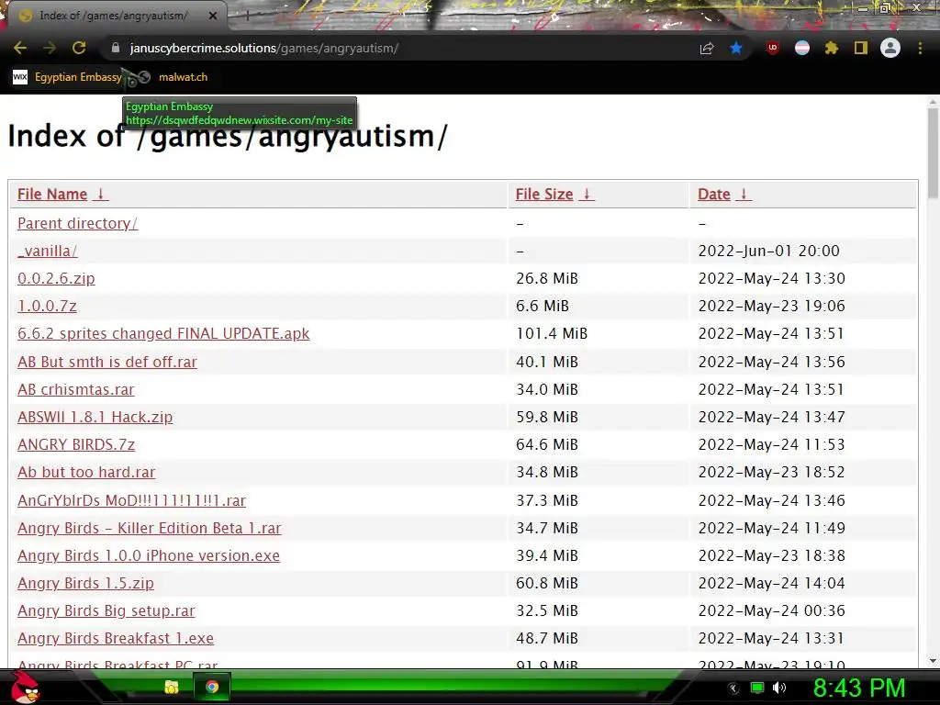Click the browser forward arrow
940x705 pixels.
(x=50, y=48)
